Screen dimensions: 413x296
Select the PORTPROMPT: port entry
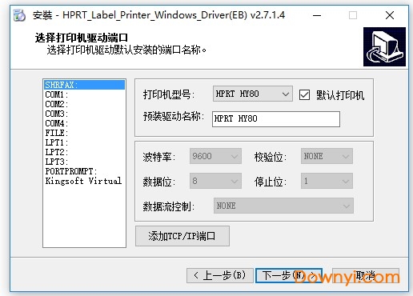coord(84,171)
